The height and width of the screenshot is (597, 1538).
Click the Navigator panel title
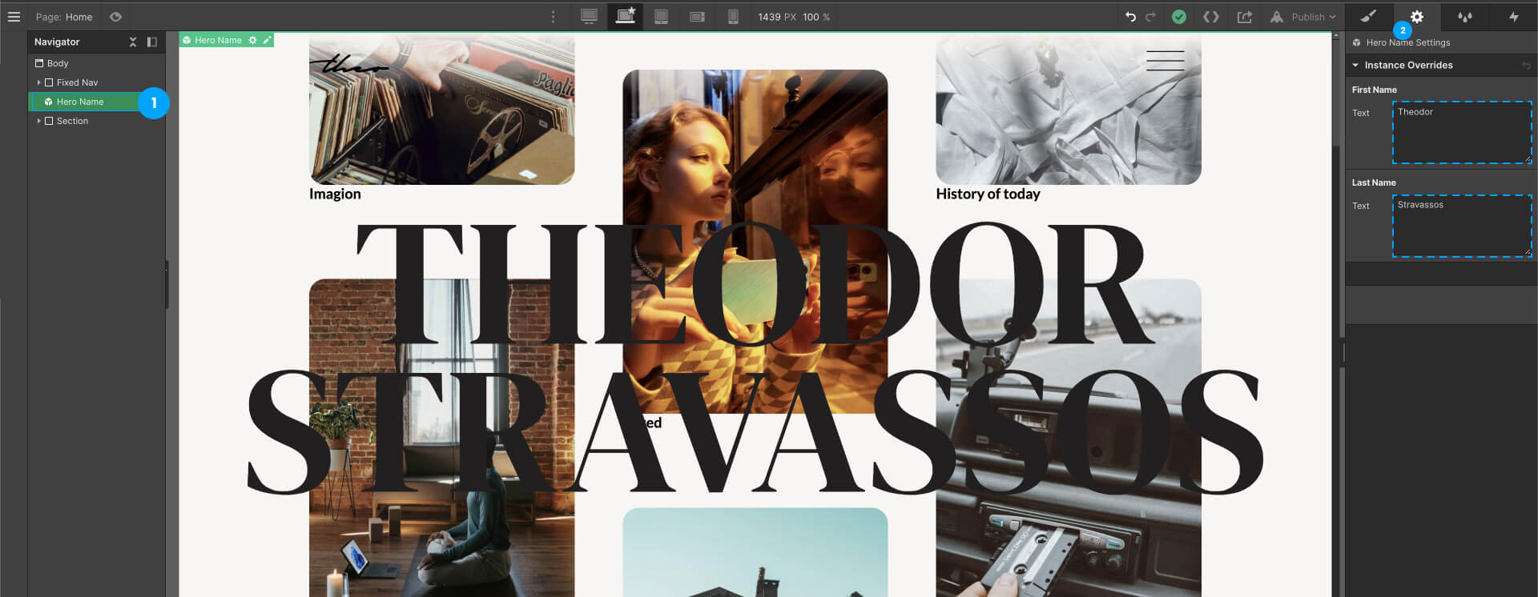click(x=57, y=42)
